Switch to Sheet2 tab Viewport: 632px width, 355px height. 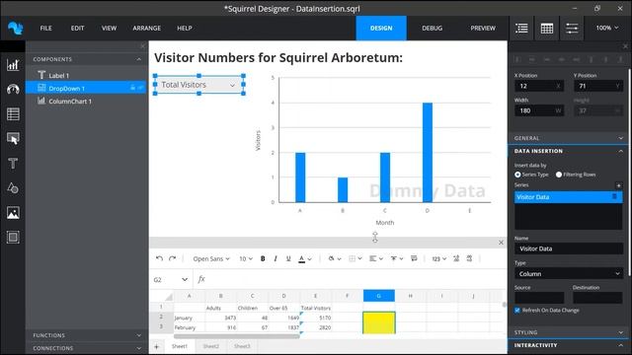(210, 346)
